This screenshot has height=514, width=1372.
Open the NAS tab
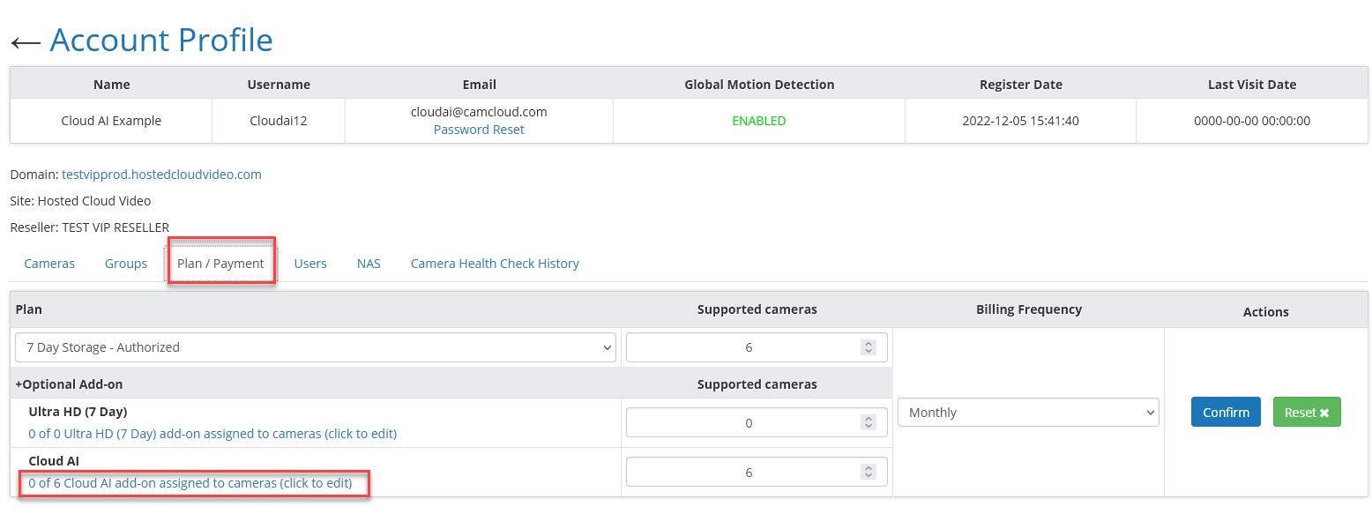369,264
